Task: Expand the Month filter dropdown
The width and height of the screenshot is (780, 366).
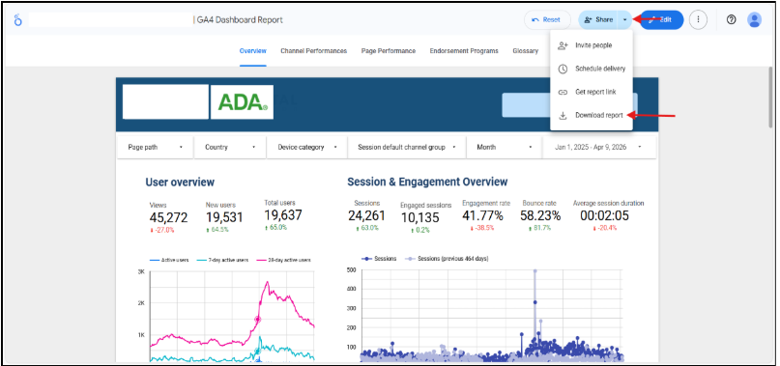Action: coord(504,147)
